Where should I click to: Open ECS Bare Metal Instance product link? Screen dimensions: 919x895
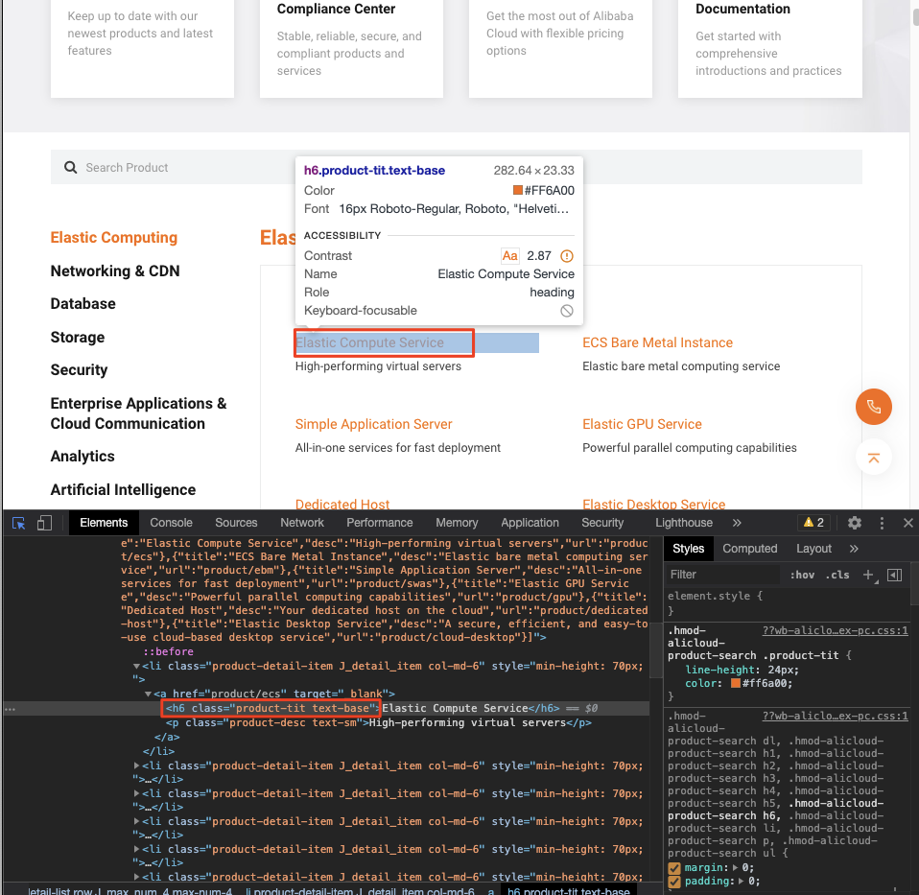tap(658, 342)
